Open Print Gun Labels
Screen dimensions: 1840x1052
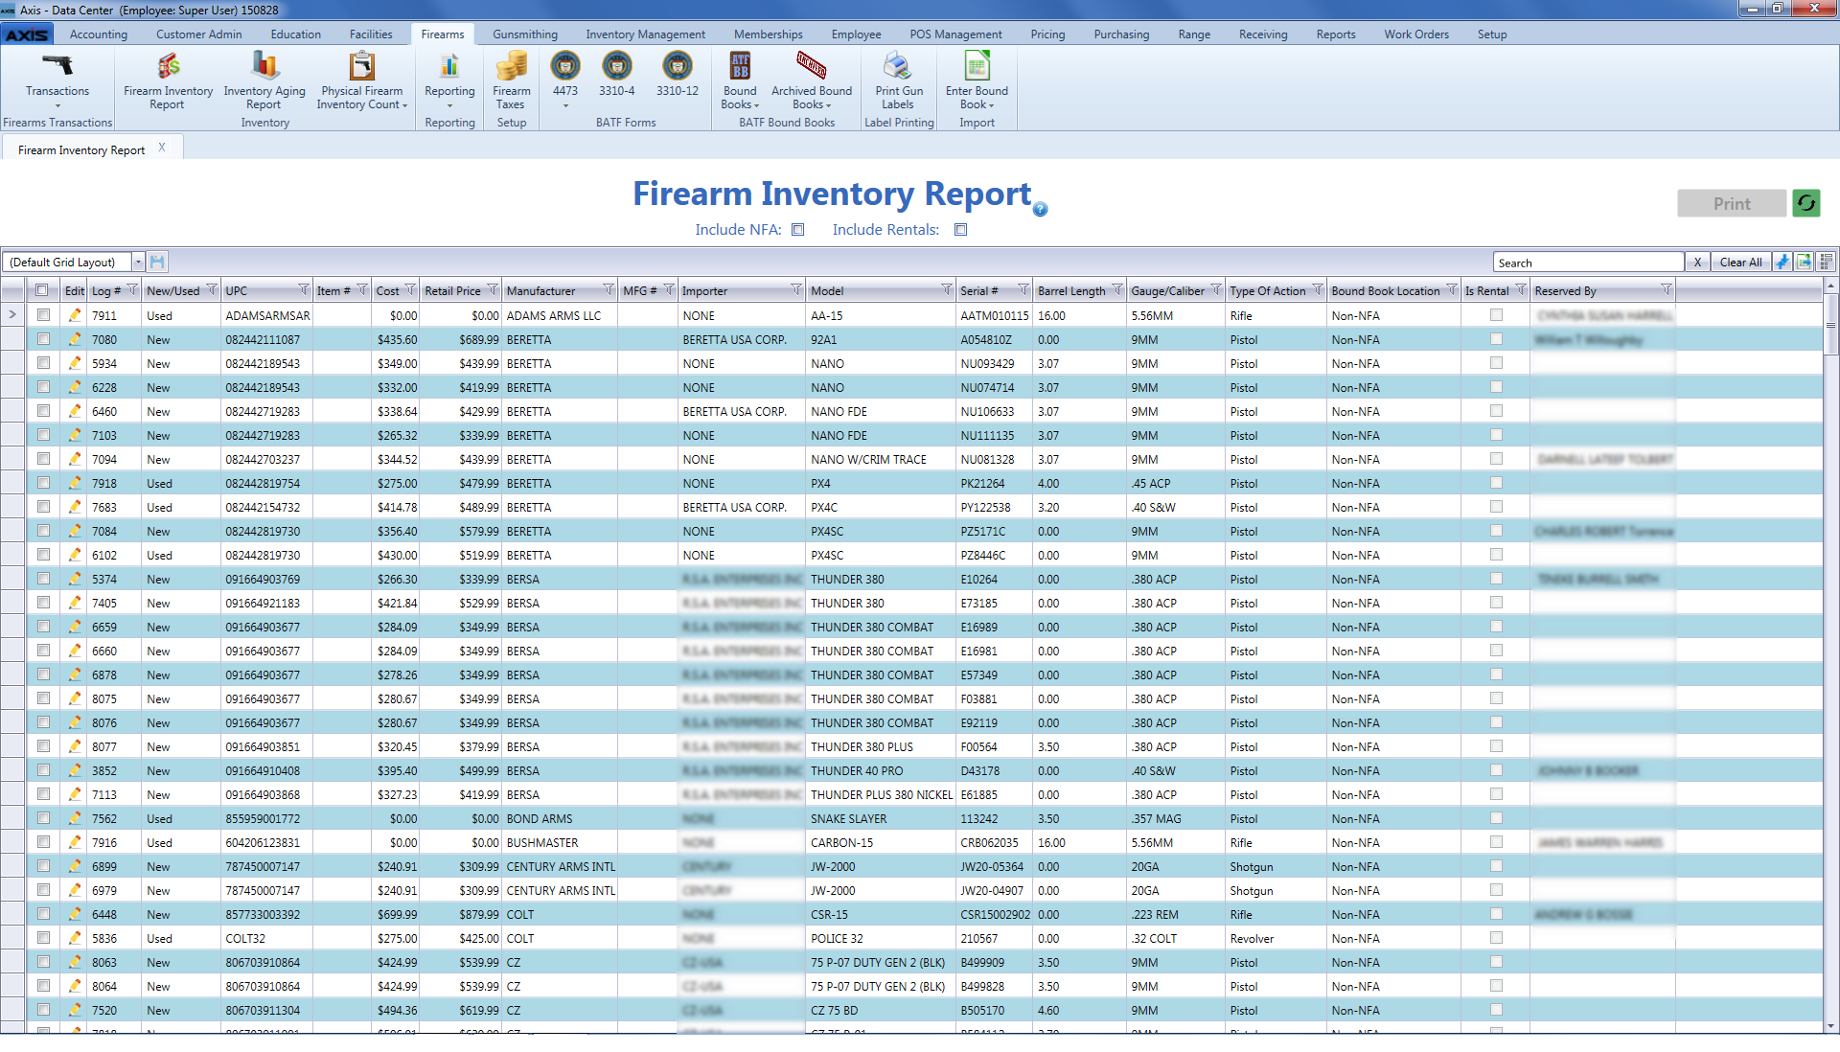tap(899, 65)
